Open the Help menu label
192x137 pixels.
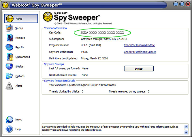point(18,129)
